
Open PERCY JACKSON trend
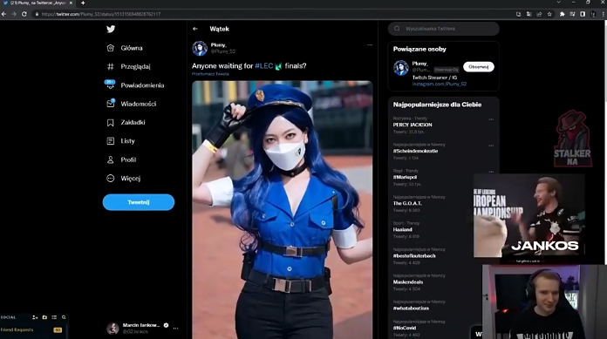click(413, 125)
